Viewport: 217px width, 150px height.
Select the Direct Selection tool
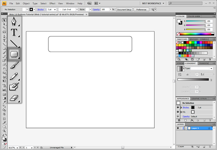coord(4,24)
